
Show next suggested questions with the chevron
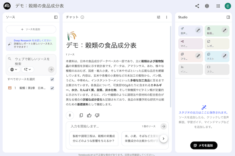[x=164, y=138]
